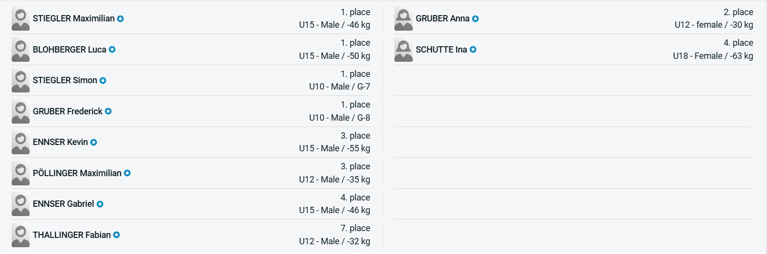Viewport: 767px width, 254px height.
Task: Click the star badge next to STIEGLER Simon
Action: click(103, 81)
